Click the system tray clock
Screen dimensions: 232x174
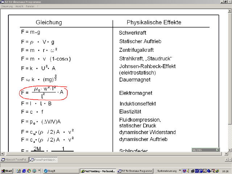coord(225,170)
